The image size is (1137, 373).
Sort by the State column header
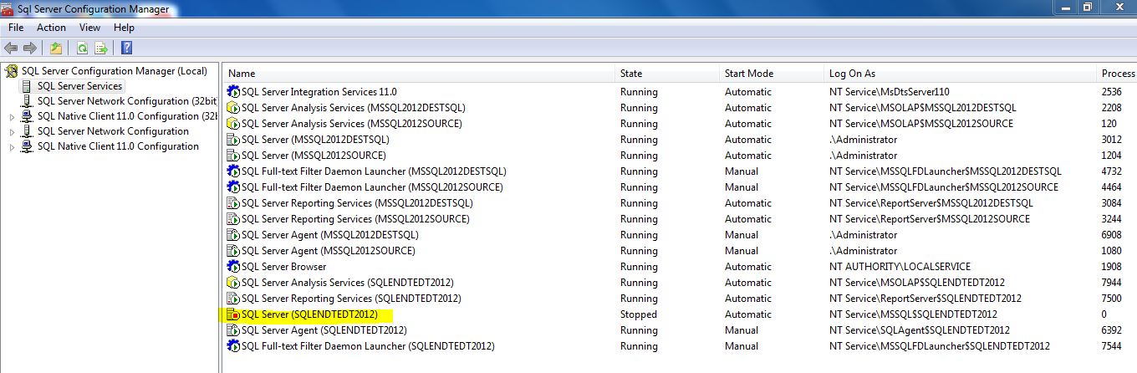click(x=667, y=74)
